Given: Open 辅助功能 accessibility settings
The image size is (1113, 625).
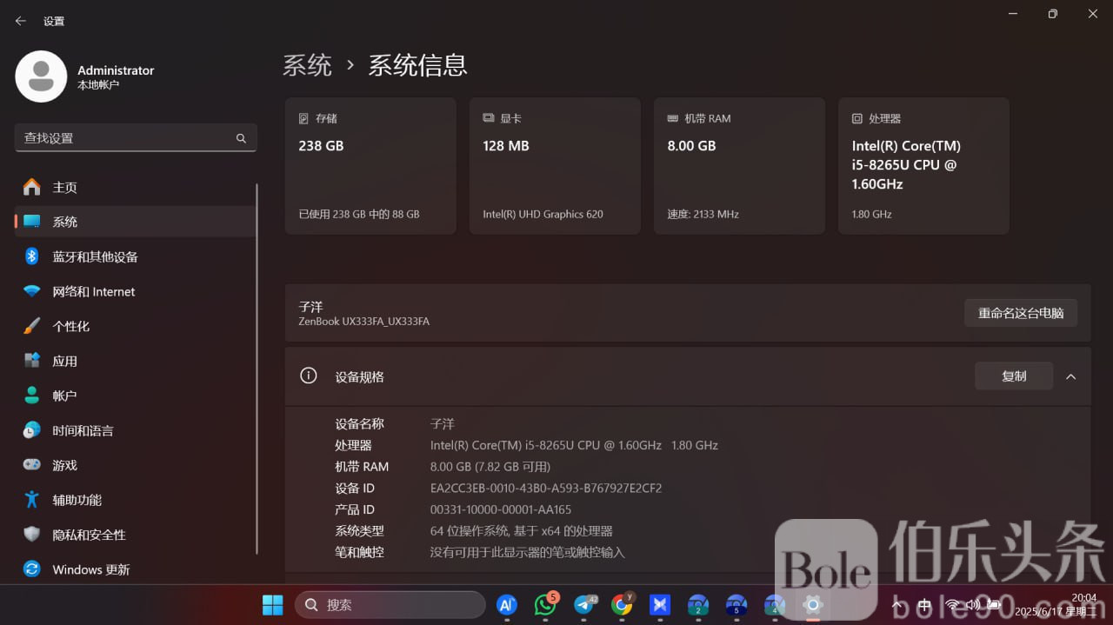Looking at the screenshot, I should pyautogui.click(x=77, y=500).
